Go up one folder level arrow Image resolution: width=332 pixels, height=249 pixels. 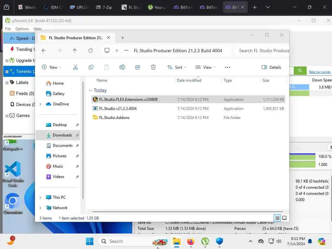click(75, 50)
